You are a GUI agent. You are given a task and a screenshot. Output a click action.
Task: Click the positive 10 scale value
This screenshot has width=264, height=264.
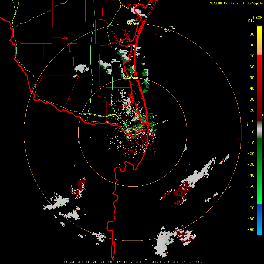tap(252, 121)
